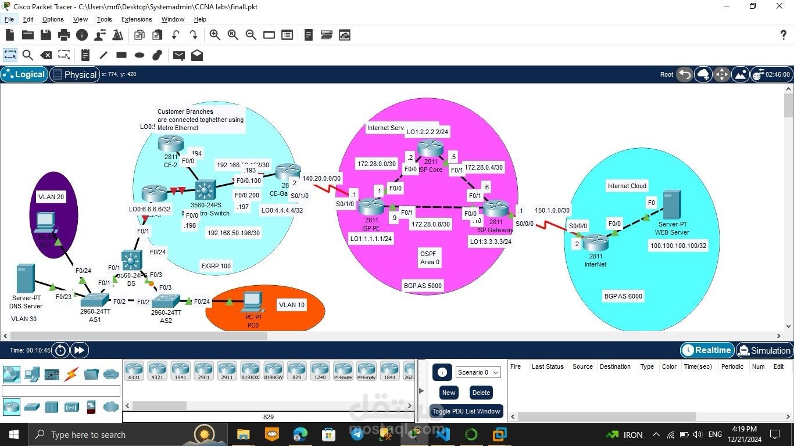The height and width of the screenshot is (446, 794).
Task: Open the Tools menu
Action: pos(104,19)
